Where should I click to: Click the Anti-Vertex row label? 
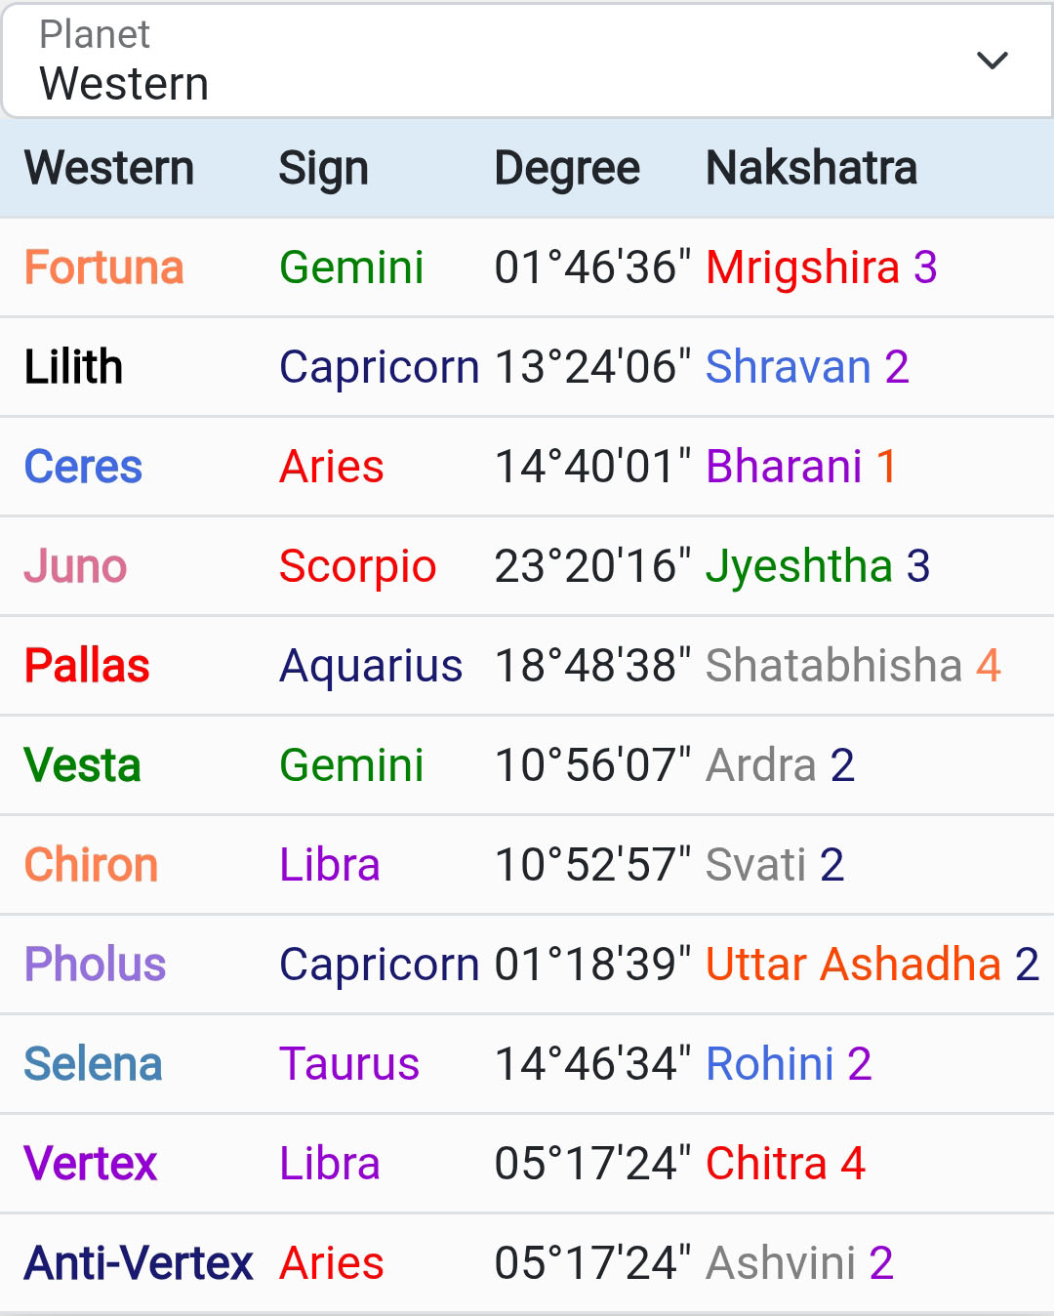139,1263
